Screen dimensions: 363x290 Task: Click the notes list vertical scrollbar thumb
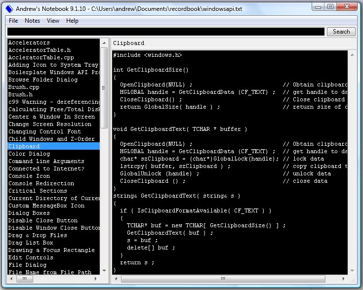[104, 88]
